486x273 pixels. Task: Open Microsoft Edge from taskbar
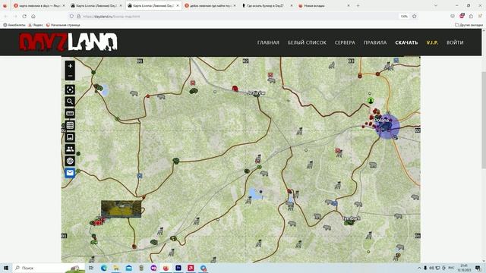pyautogui.click(x=103, y=268)
